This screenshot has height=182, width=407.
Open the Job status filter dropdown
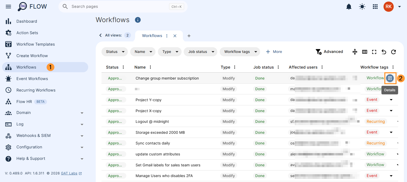[200, 52]
